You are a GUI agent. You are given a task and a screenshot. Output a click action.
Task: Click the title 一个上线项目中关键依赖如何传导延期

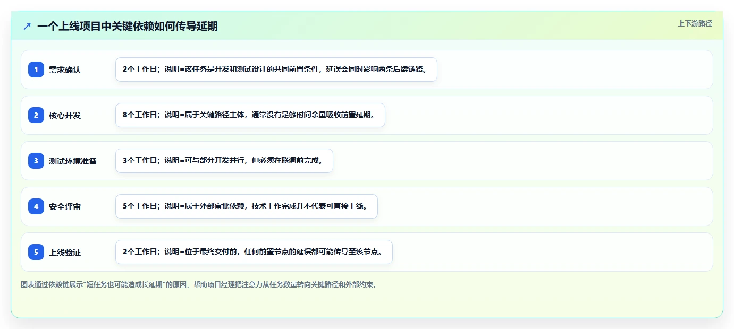(128, 26)
